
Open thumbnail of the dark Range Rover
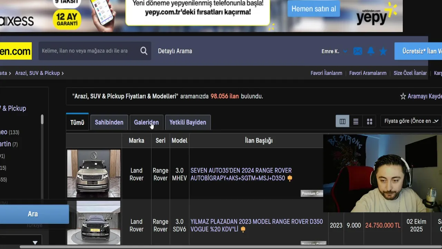(x=94, y=223)
